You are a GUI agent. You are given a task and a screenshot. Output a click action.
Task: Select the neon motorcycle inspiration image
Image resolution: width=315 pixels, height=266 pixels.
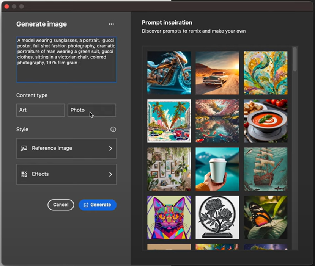click(169, 72)
